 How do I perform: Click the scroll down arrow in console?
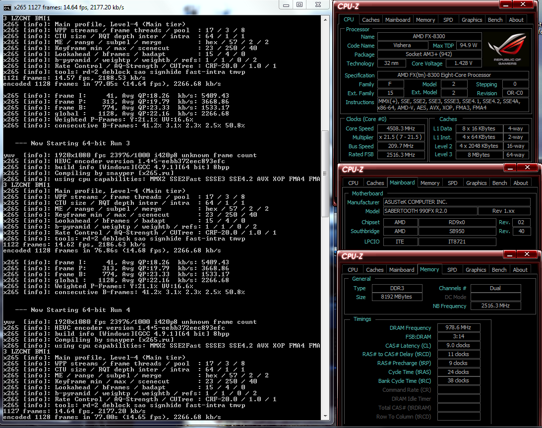(x=325, y=416)
